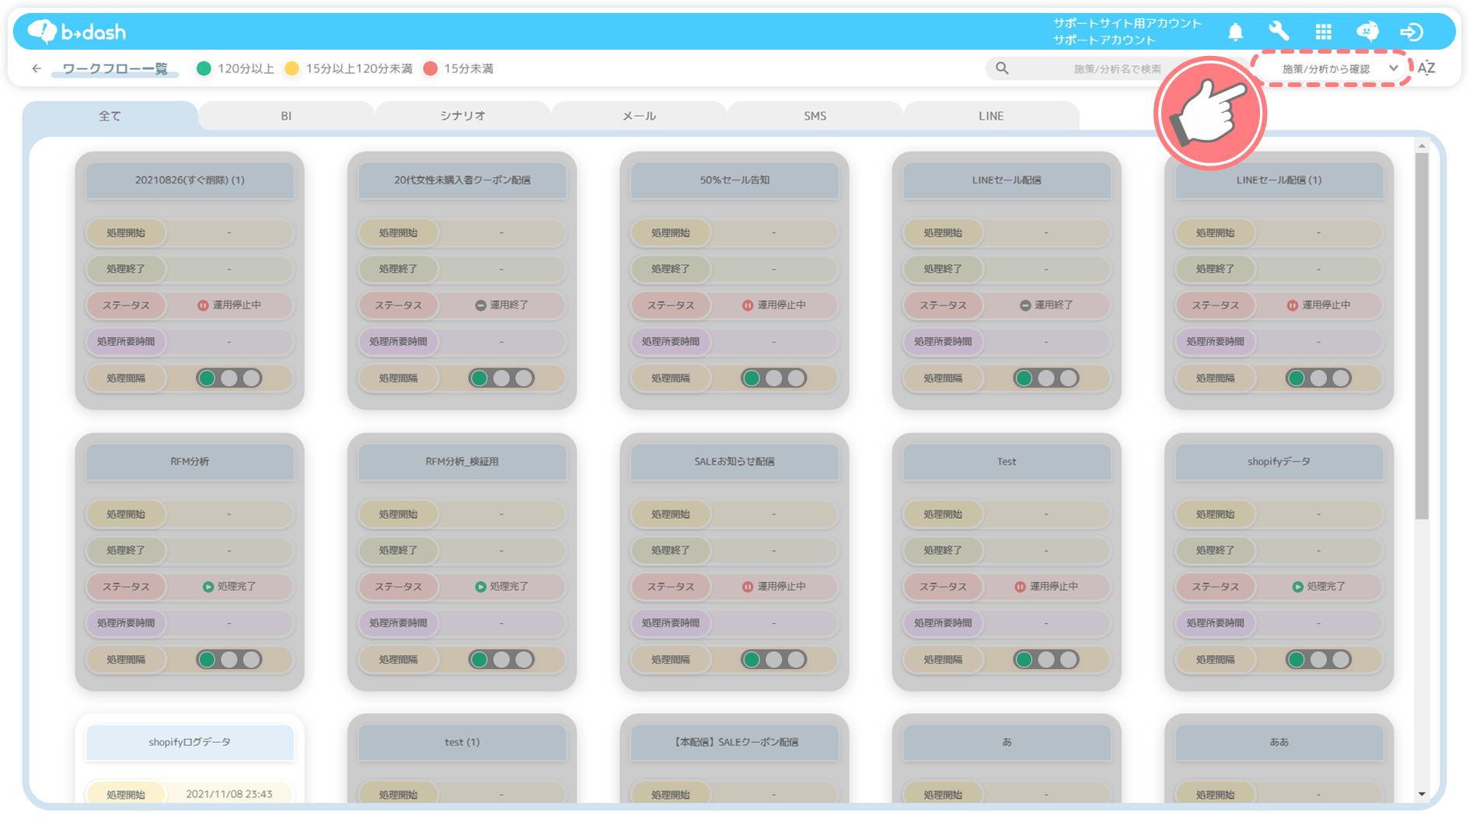Image resolution: width=1469 pixels, height=826 pixels.
Task: Open the 【本配信】SALEクーポン配信 workflow title
Action: tap(734, 743)
